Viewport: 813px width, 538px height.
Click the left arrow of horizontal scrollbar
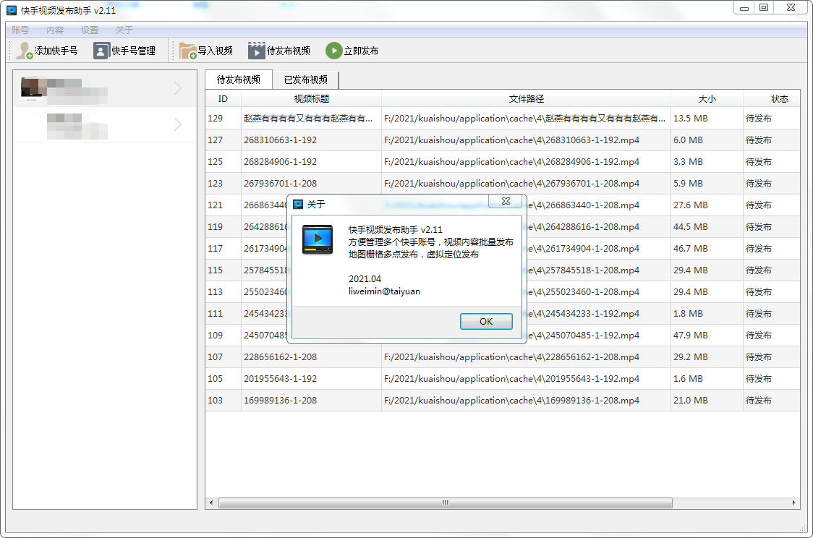point(211,503)
